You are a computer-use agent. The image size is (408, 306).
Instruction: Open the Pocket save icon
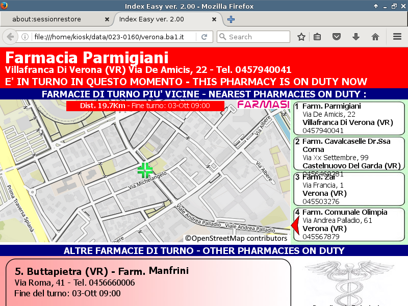[337, 37]
